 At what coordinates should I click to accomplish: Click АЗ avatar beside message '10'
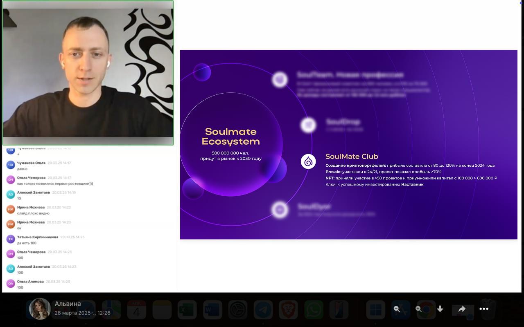coord(11,195)
